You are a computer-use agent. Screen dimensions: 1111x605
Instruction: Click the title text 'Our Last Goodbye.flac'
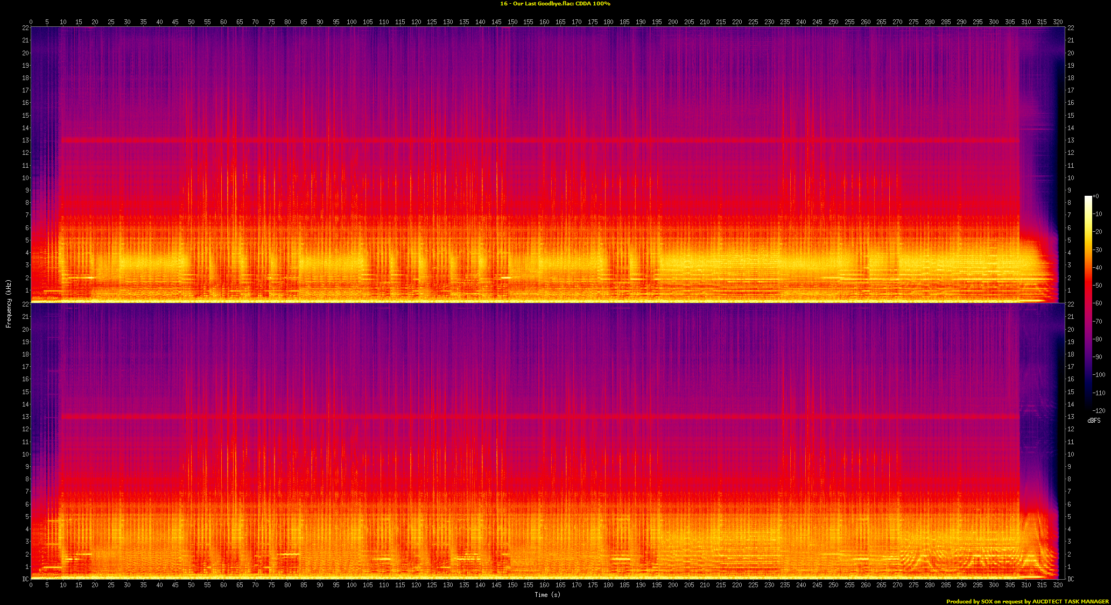point(543,4)
